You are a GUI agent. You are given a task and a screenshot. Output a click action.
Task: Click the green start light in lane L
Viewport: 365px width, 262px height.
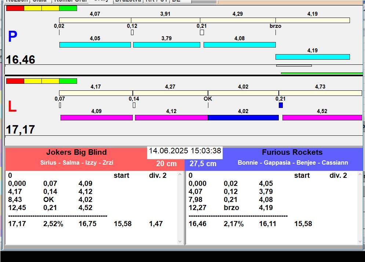pyautogui.click(x=68, y=81)
